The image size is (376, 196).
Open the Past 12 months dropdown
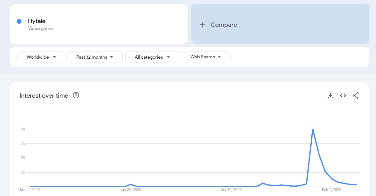coord(95,57)
